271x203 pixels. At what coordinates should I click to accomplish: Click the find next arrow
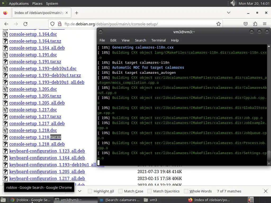tap(80, 191)
